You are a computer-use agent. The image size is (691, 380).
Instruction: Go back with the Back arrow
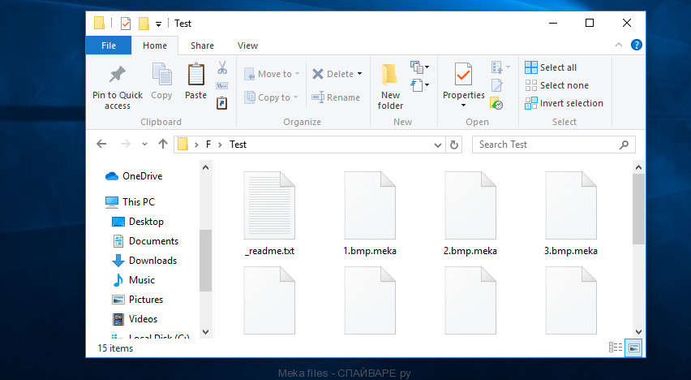tap(102, 144)
